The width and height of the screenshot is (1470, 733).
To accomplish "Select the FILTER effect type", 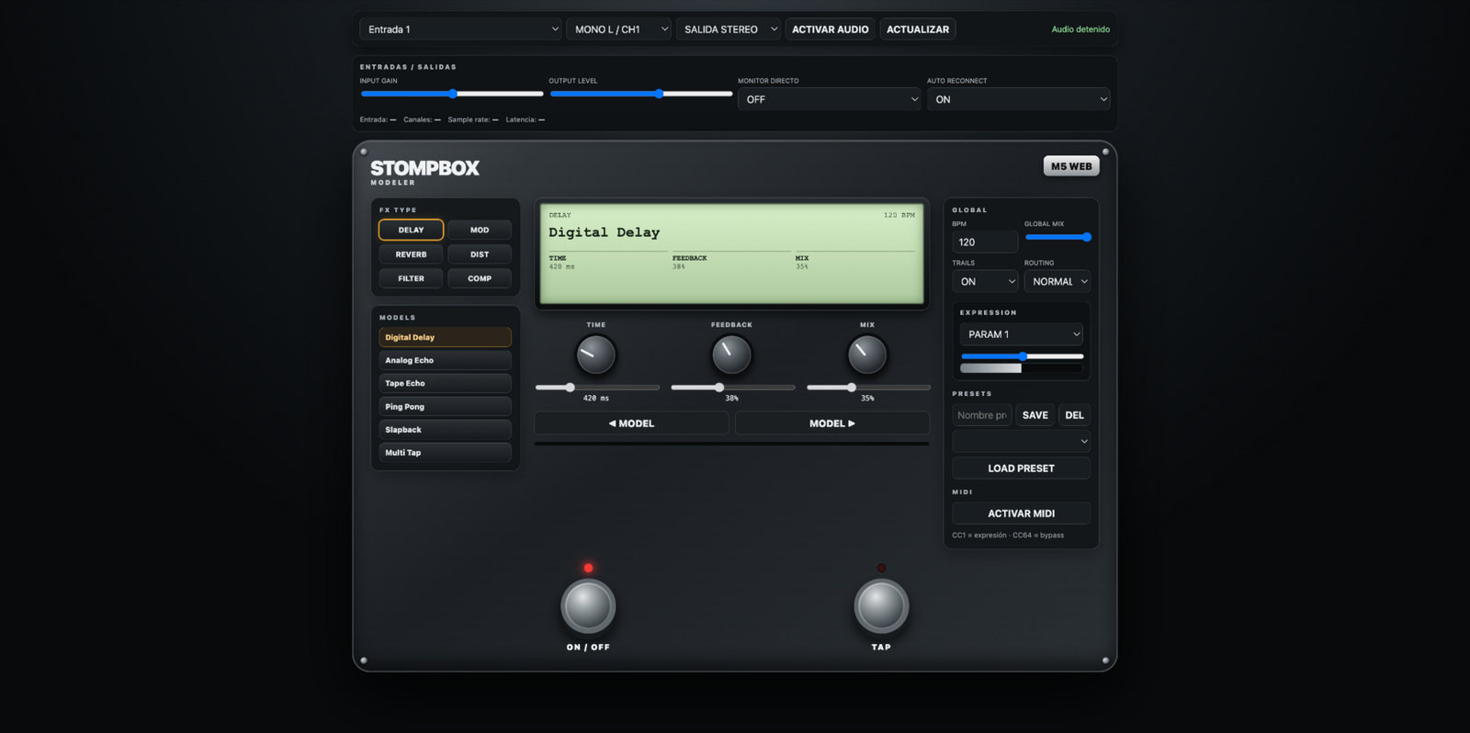I will (411, 278).
